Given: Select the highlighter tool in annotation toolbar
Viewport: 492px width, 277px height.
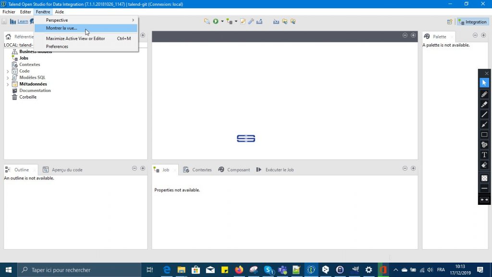Looking at the screenshot, I should coord(484,104).
